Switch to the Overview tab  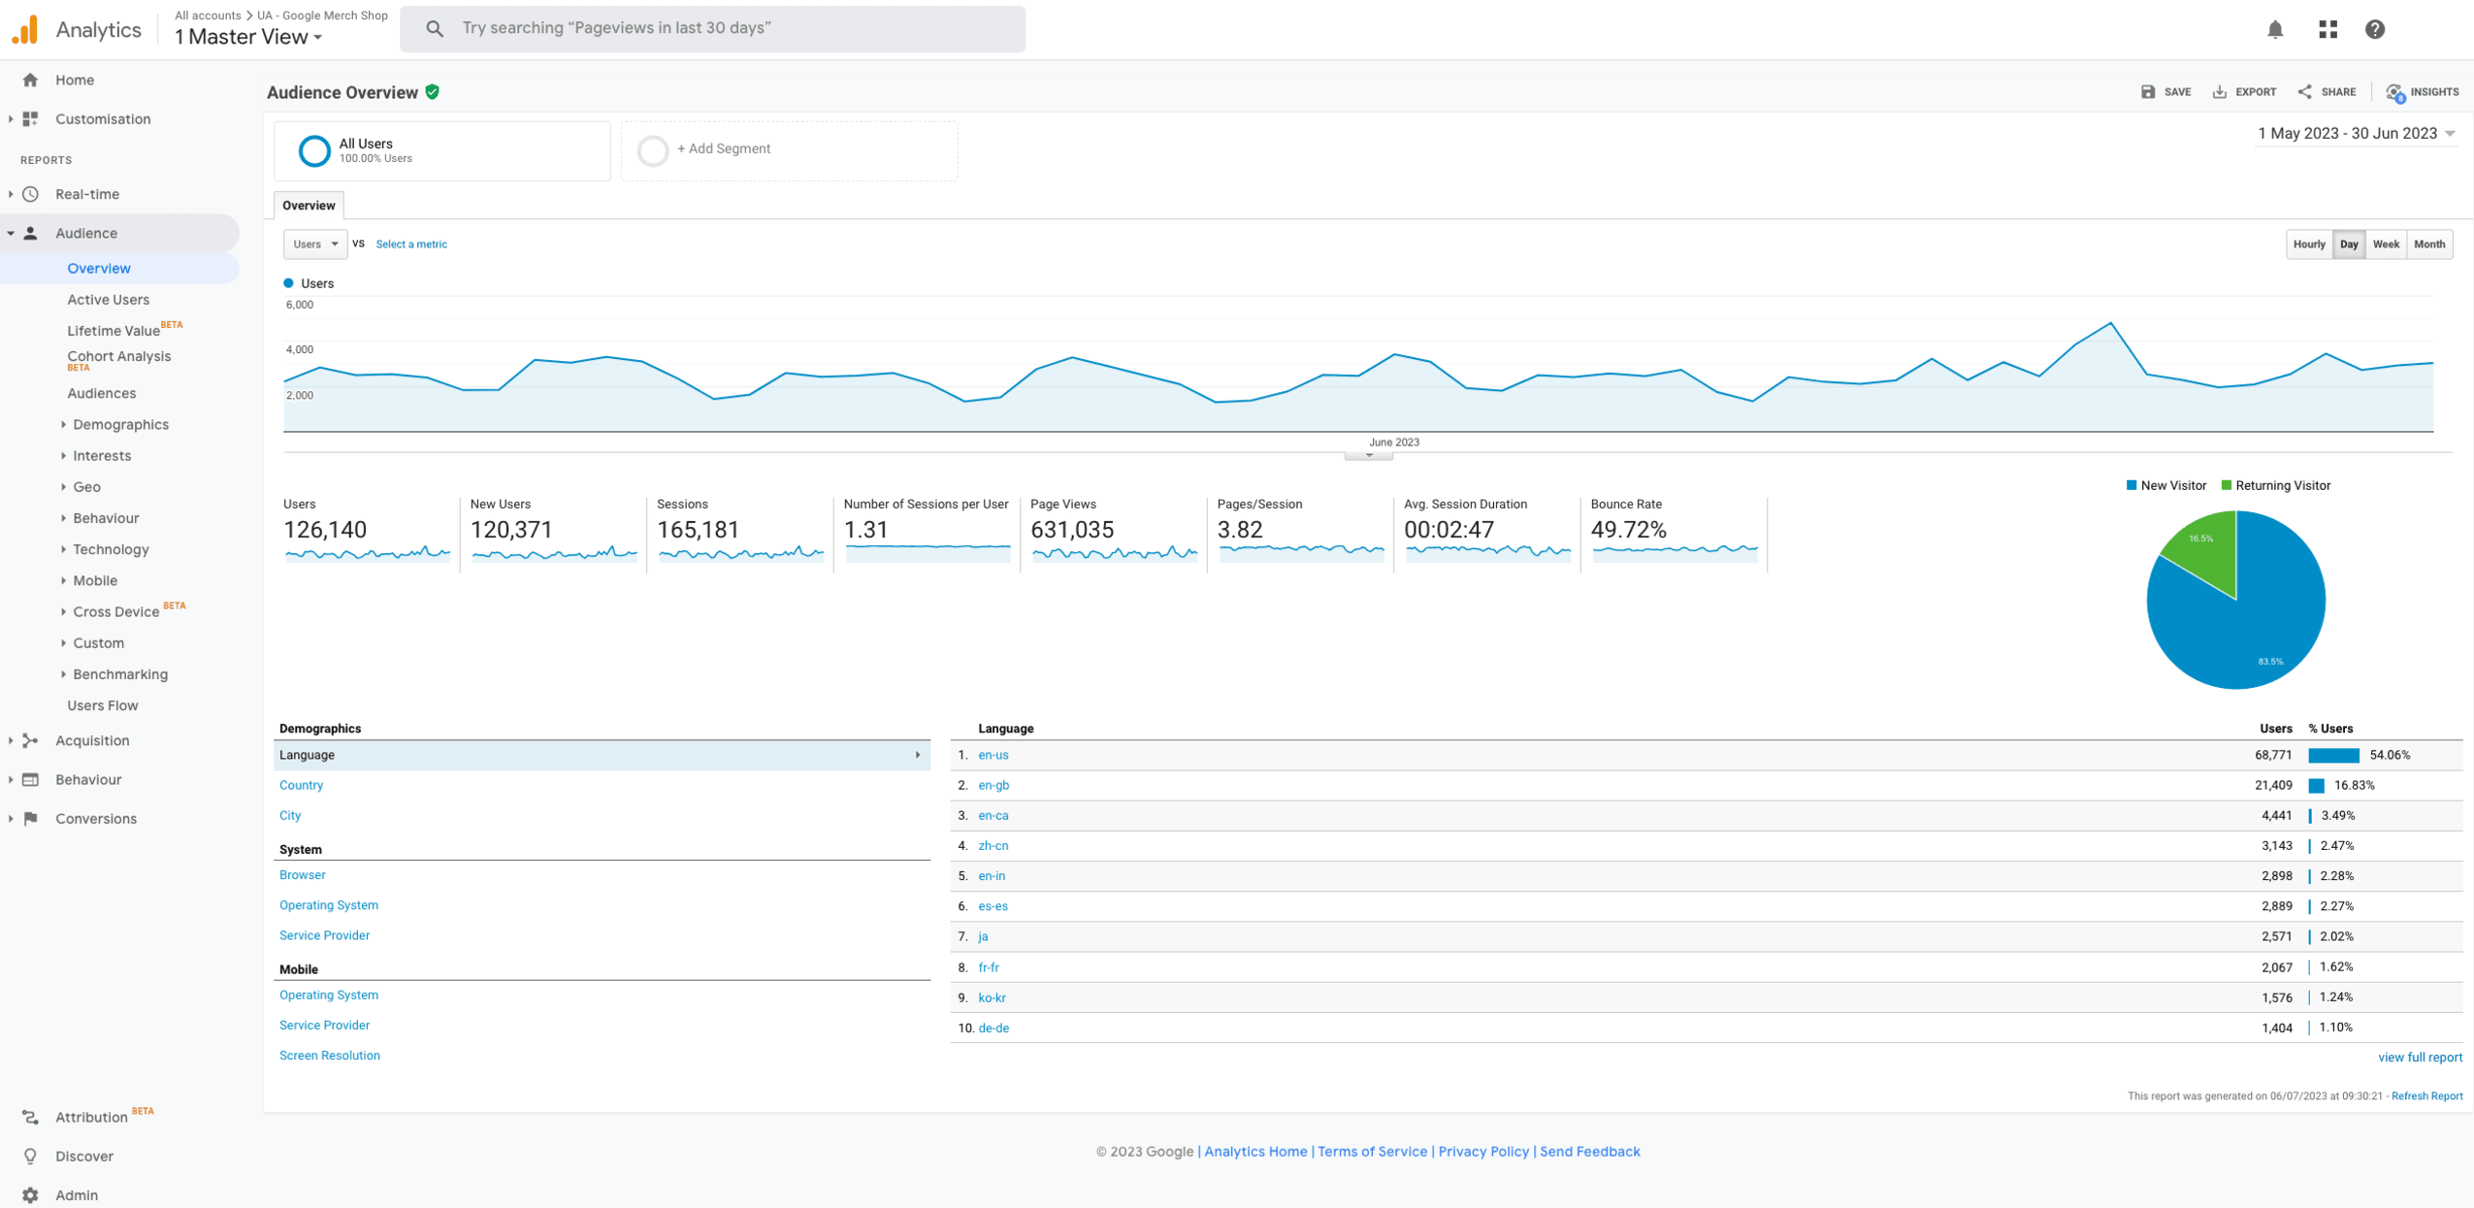(x=309, y=205)
